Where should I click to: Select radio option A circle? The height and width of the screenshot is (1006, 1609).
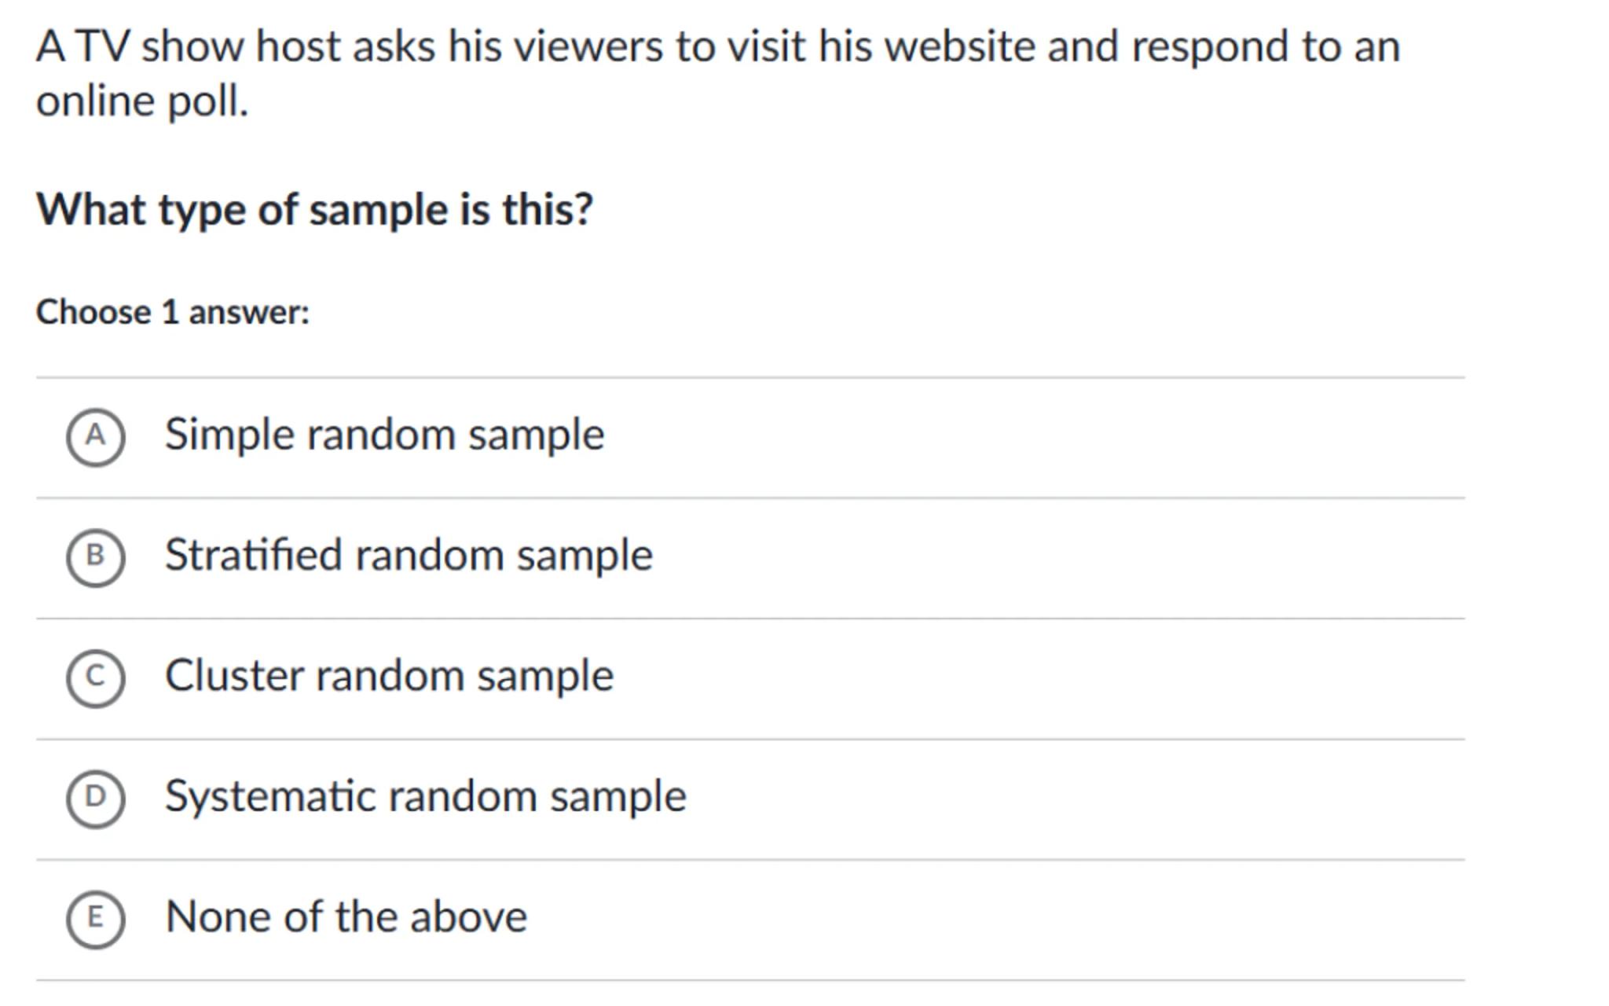click(95, 437)
